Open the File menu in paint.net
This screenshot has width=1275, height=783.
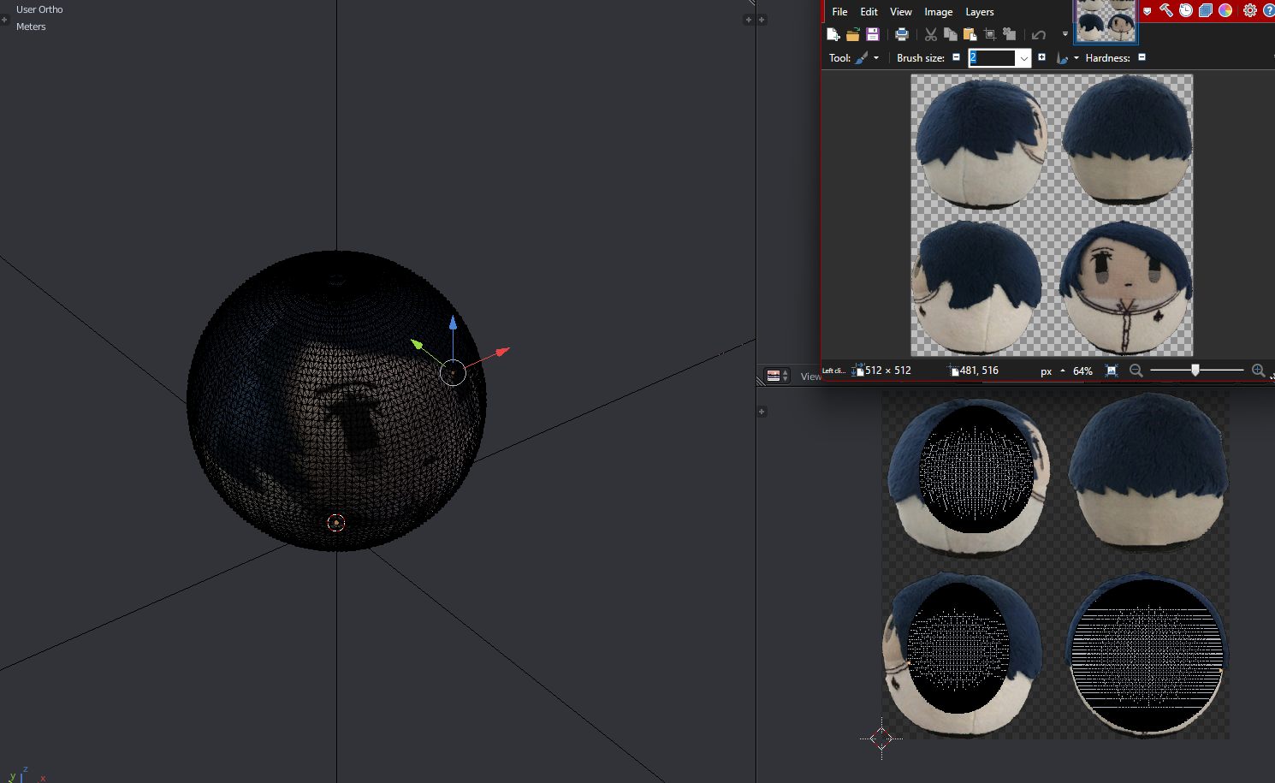[x=839, y=12]
